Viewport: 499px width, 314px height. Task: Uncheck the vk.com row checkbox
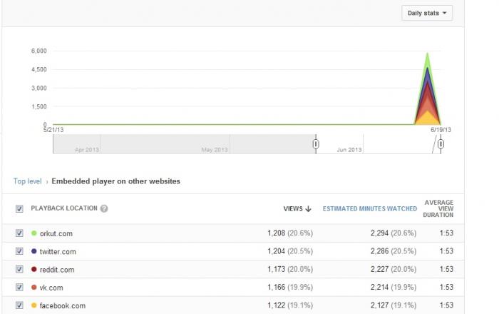point(19,288)
